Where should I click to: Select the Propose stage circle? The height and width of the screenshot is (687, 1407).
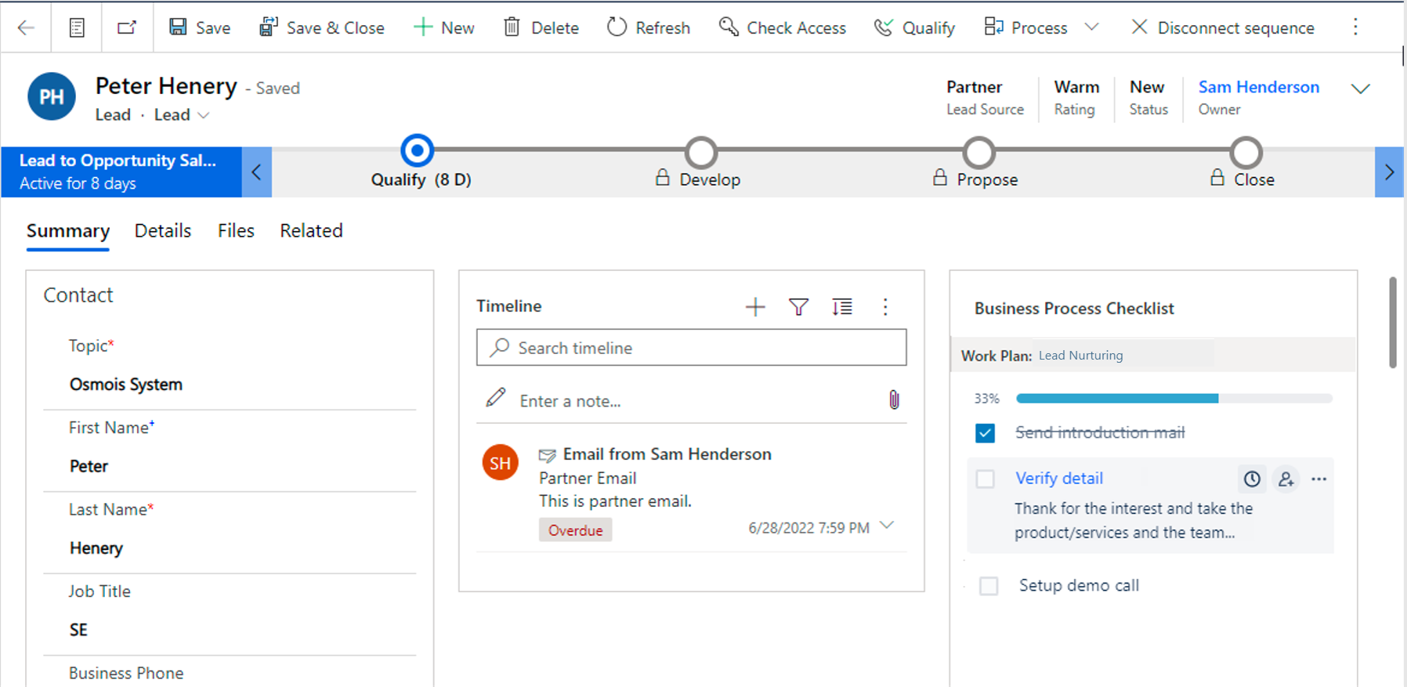coord(979,153)
